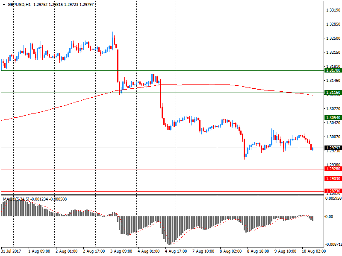The height and width of the screenshot is (256, 342).
Task: Click the 1.28730 red level label
Action: (x=333, y=191)
